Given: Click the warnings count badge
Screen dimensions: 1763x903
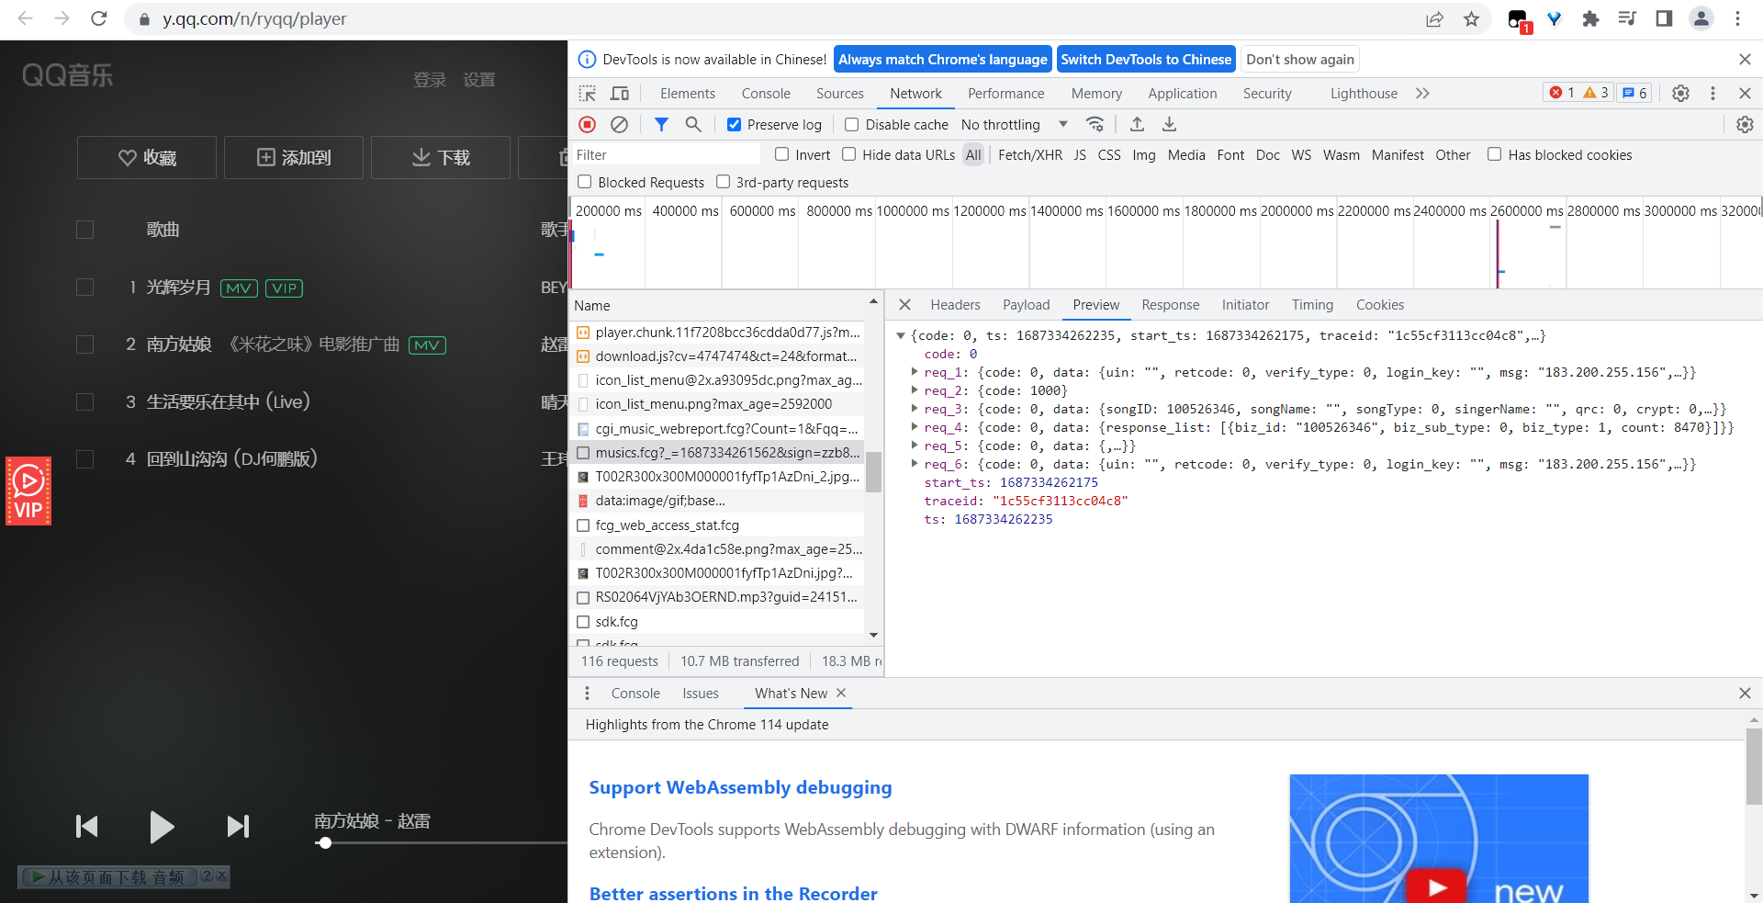Looking at the screenshot, I should (1596, 93).
